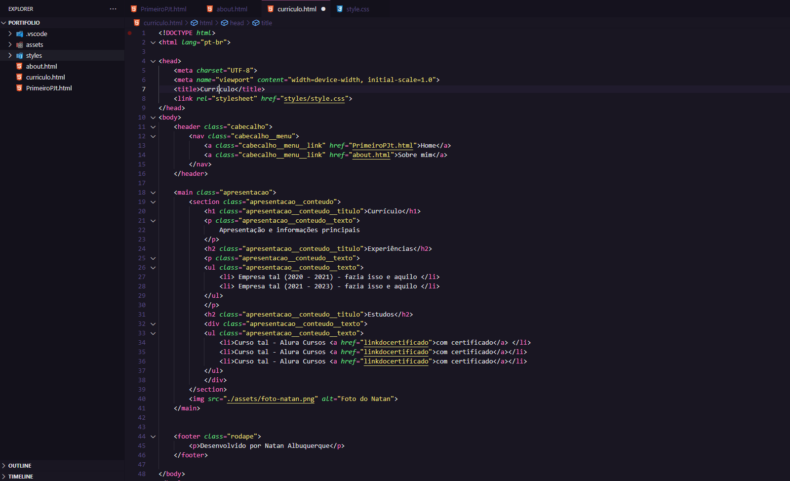
Task: Open Explorer more actions ellipsis menu
Action: pos(113,9)
